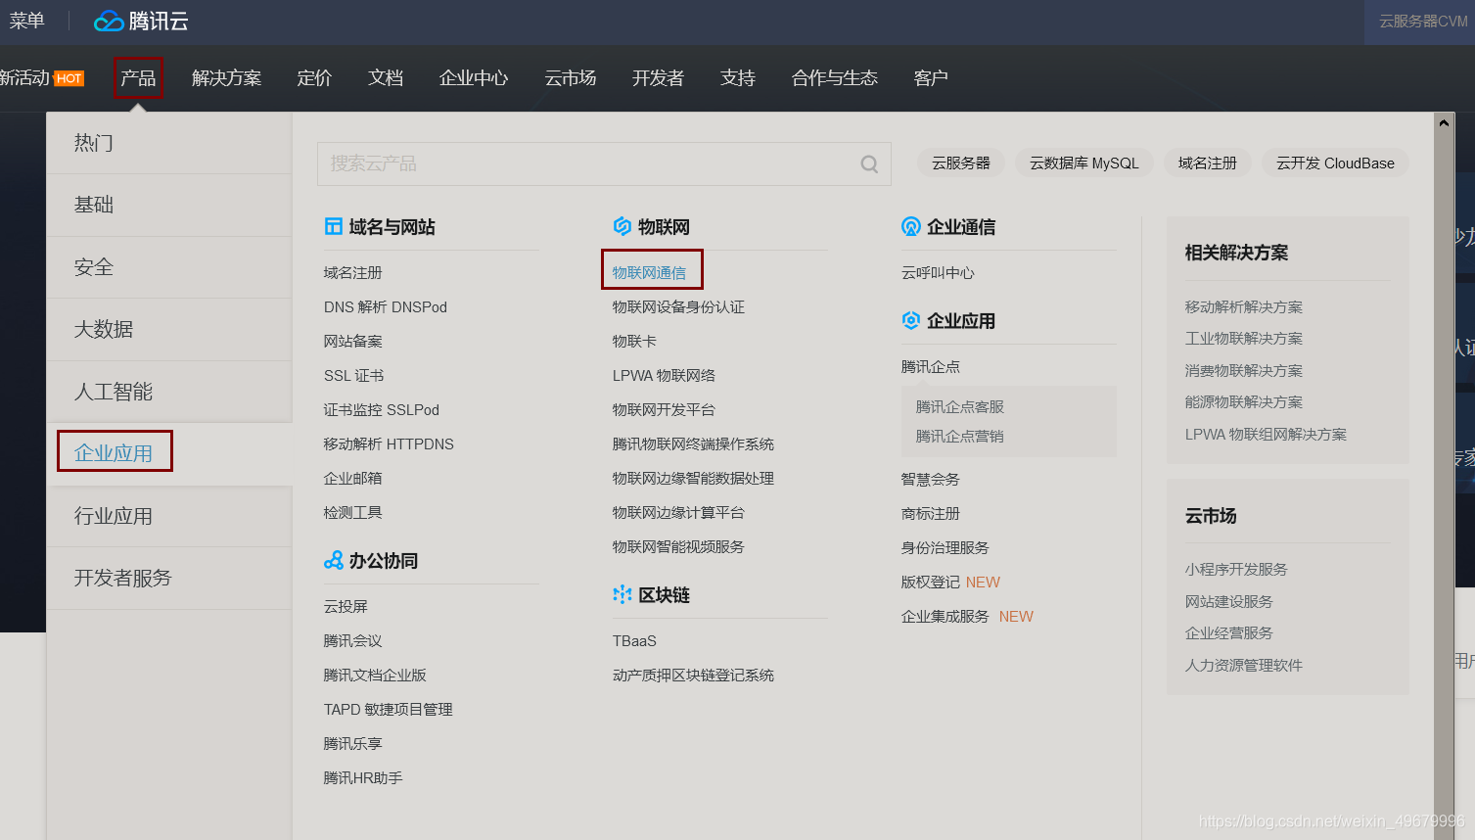The width and height of the screenshot is (1475, 840).
Task: Select the 安全 category tab
Action: tap(169, 267)
